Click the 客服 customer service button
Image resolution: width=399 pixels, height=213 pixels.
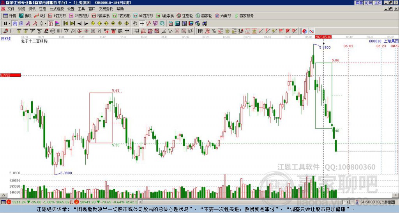[x=359, y=2]
